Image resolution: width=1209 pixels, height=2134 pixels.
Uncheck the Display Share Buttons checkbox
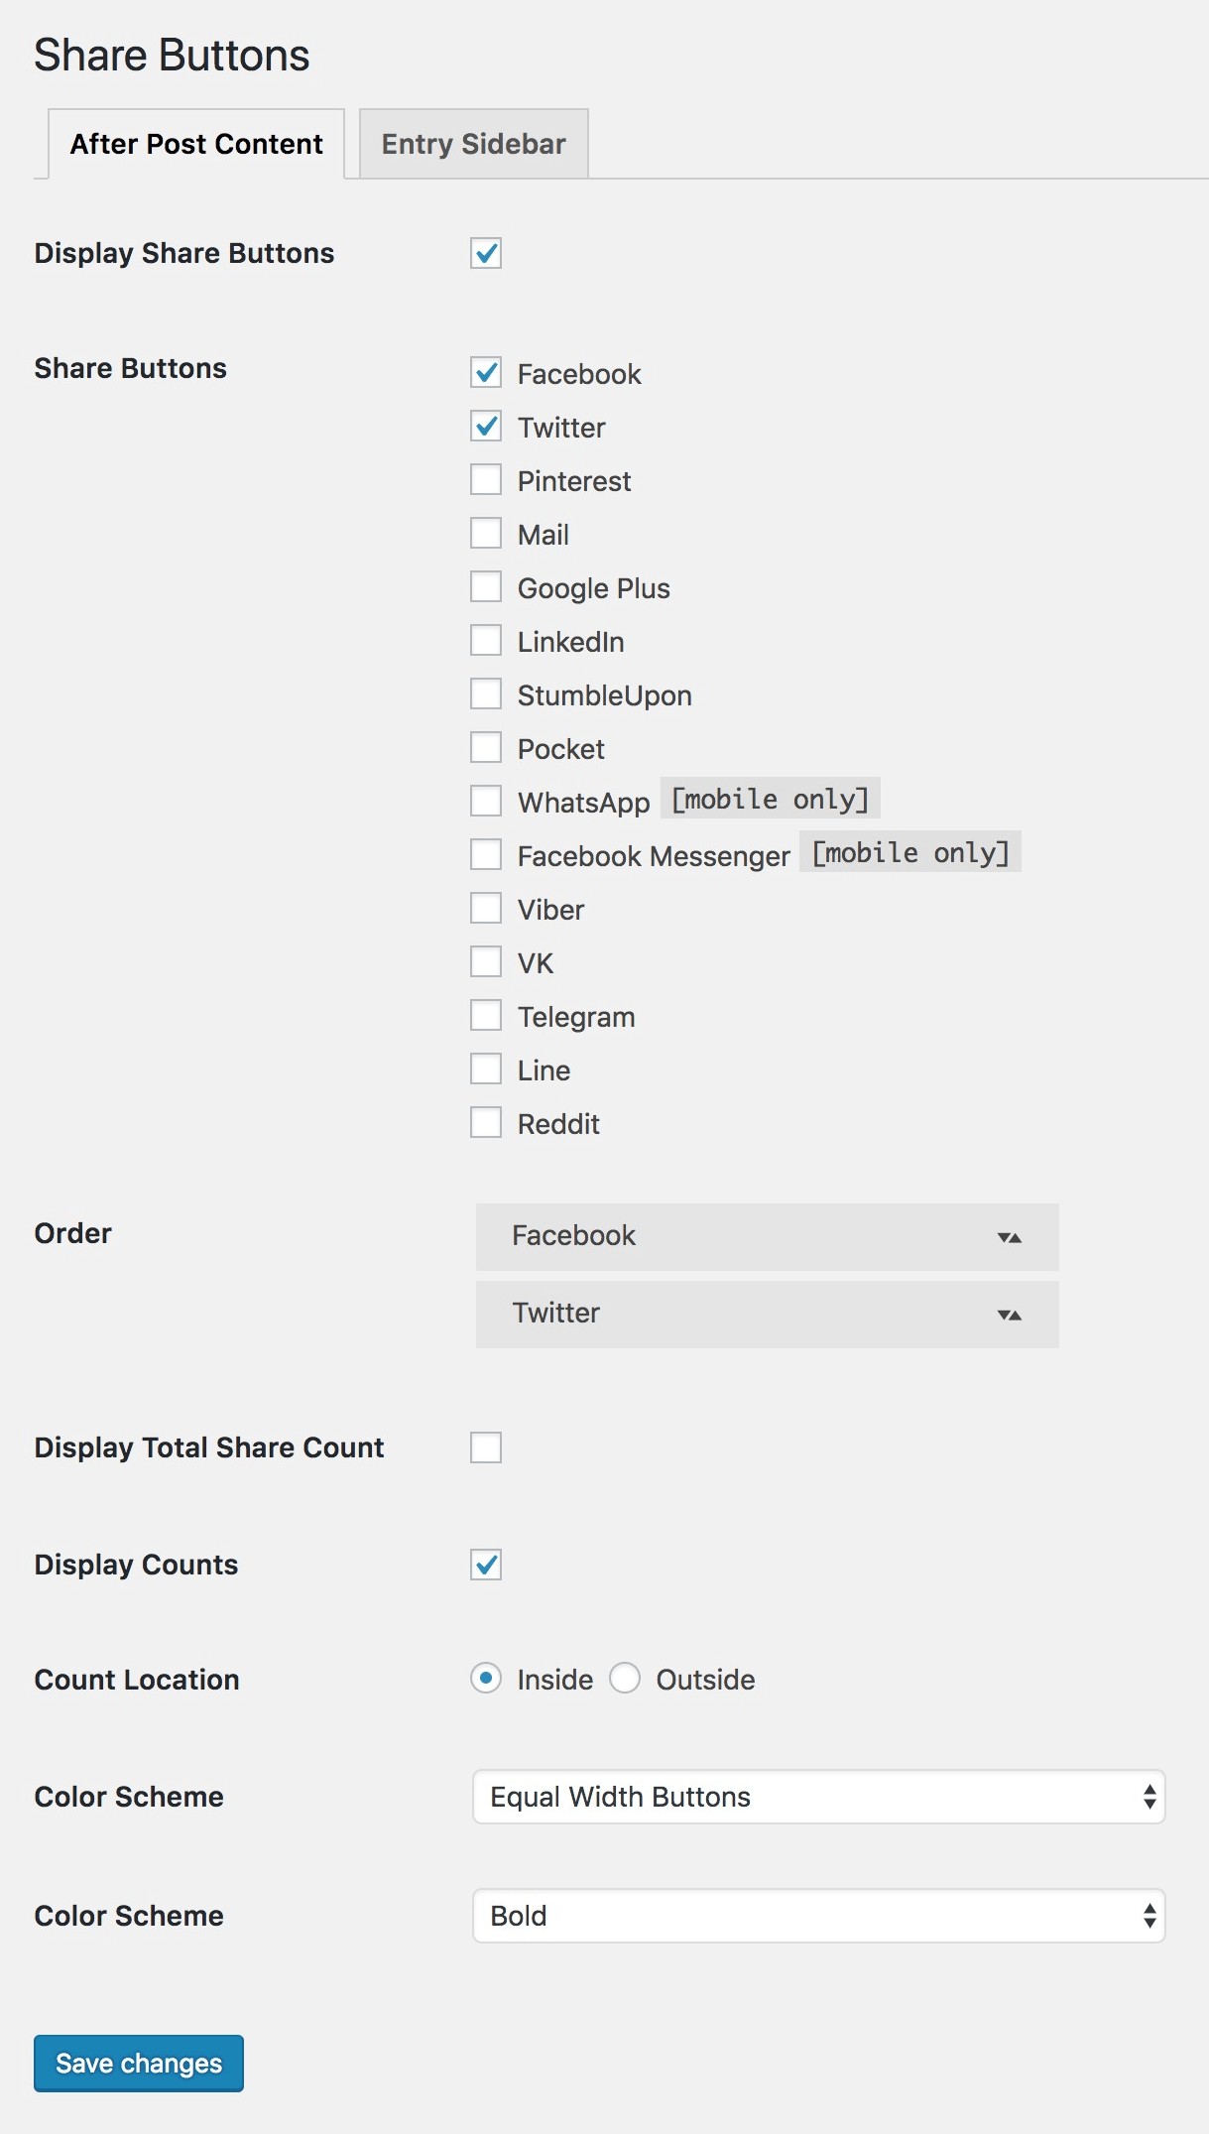486,253
